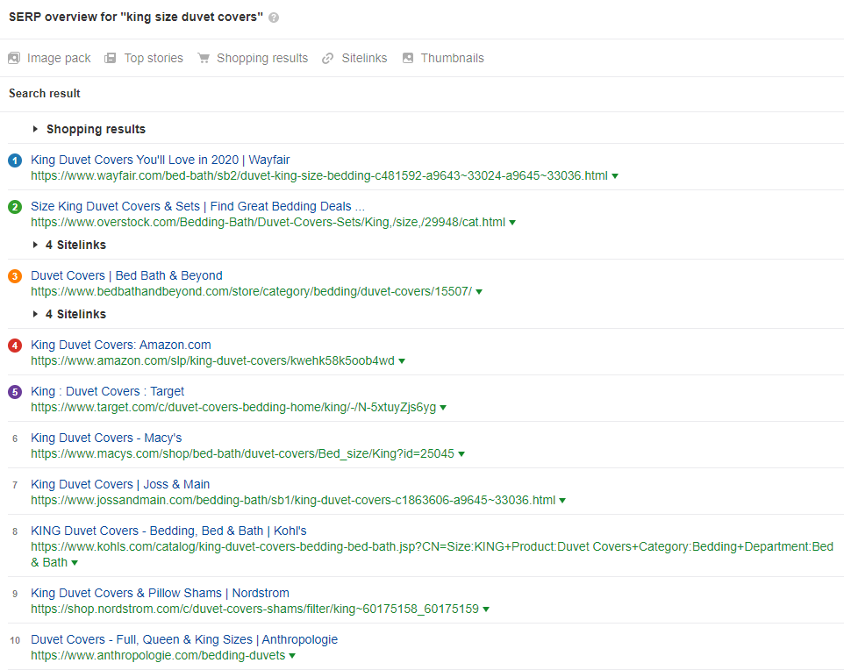The image size is (844, 670).
Task: Click position number 10 beside Anthropologie
Action: 15,640
